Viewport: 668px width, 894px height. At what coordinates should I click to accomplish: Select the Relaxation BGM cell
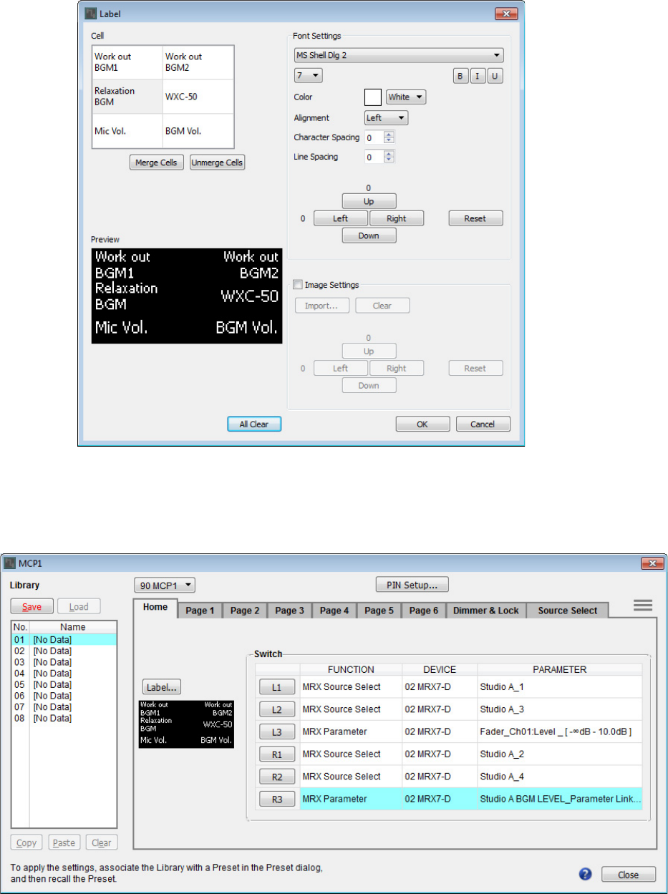tap(128, 97)
